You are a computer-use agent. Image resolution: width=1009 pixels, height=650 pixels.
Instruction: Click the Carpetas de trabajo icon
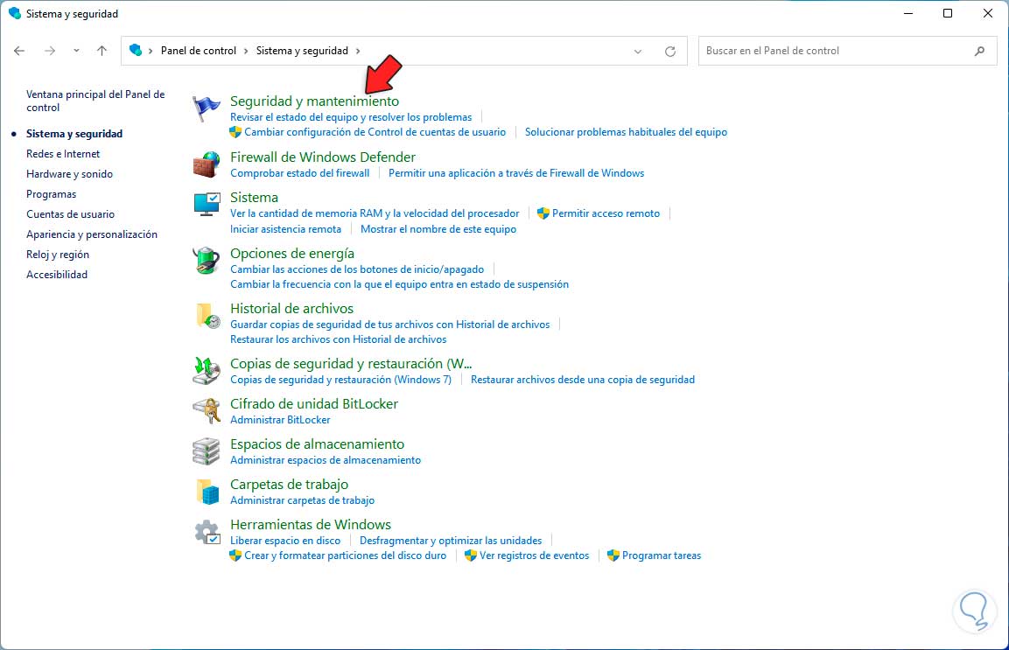click(207, 492)
